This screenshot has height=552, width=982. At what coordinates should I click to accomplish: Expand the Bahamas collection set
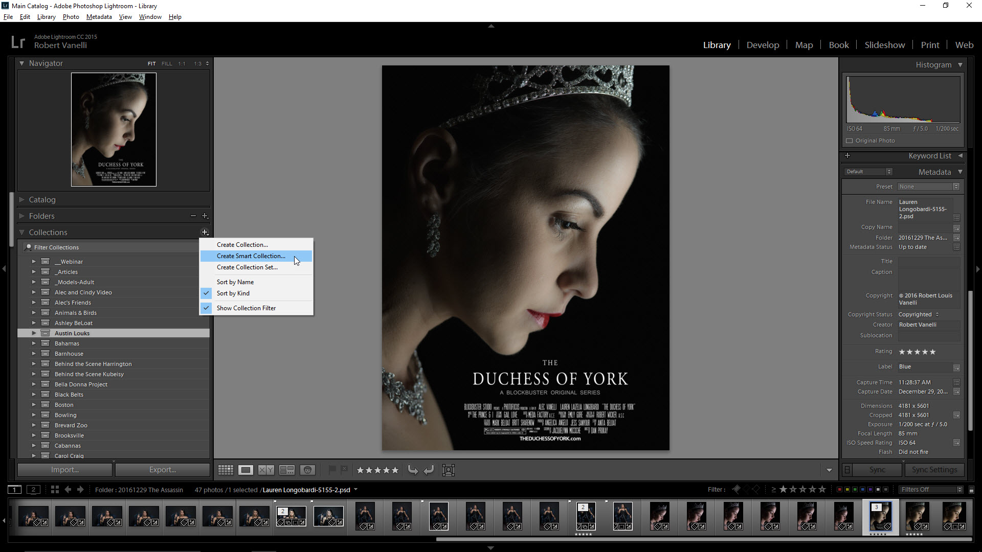34,343
